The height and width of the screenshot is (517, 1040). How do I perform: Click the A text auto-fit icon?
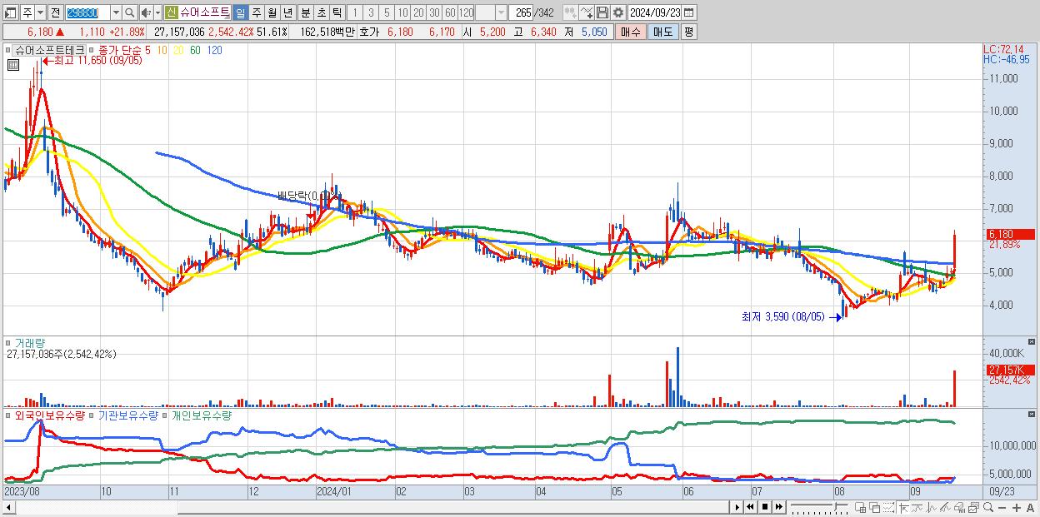pyautogui.click(x=1031, y=507)
